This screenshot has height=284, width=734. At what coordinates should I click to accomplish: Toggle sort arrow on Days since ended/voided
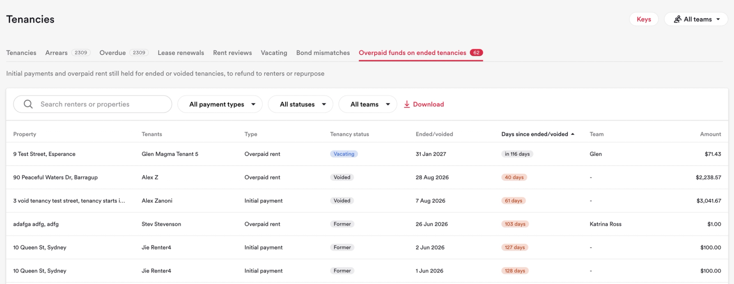[x=572, y=134]
